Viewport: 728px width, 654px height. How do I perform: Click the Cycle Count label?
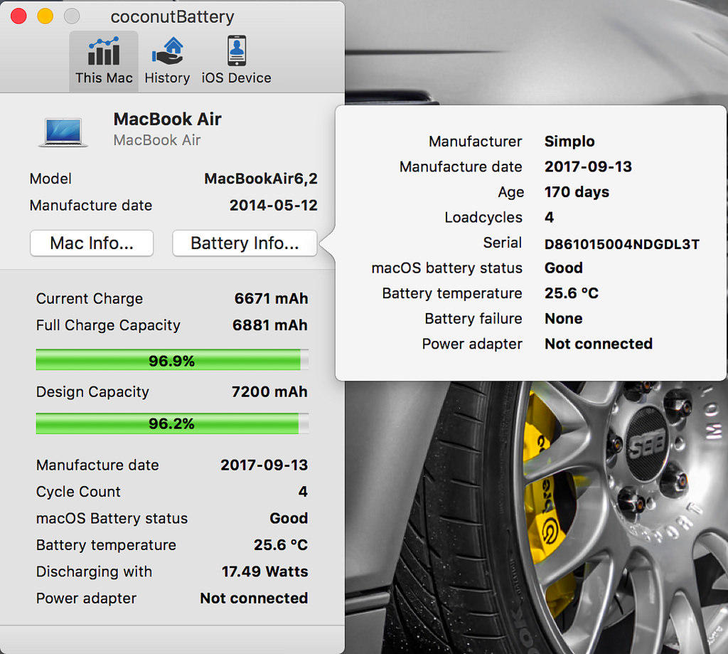78,492
